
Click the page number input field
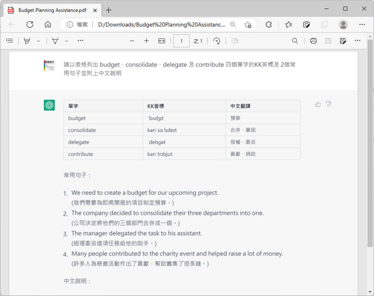tap(181, 41)
